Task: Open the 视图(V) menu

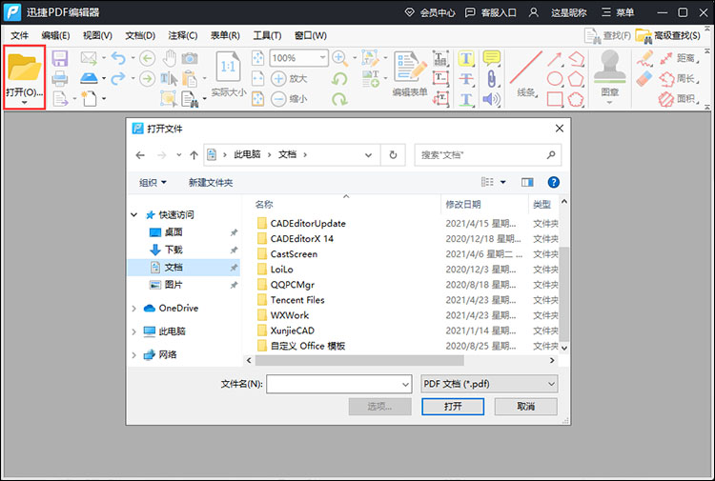Action: (x=97, y=35)
